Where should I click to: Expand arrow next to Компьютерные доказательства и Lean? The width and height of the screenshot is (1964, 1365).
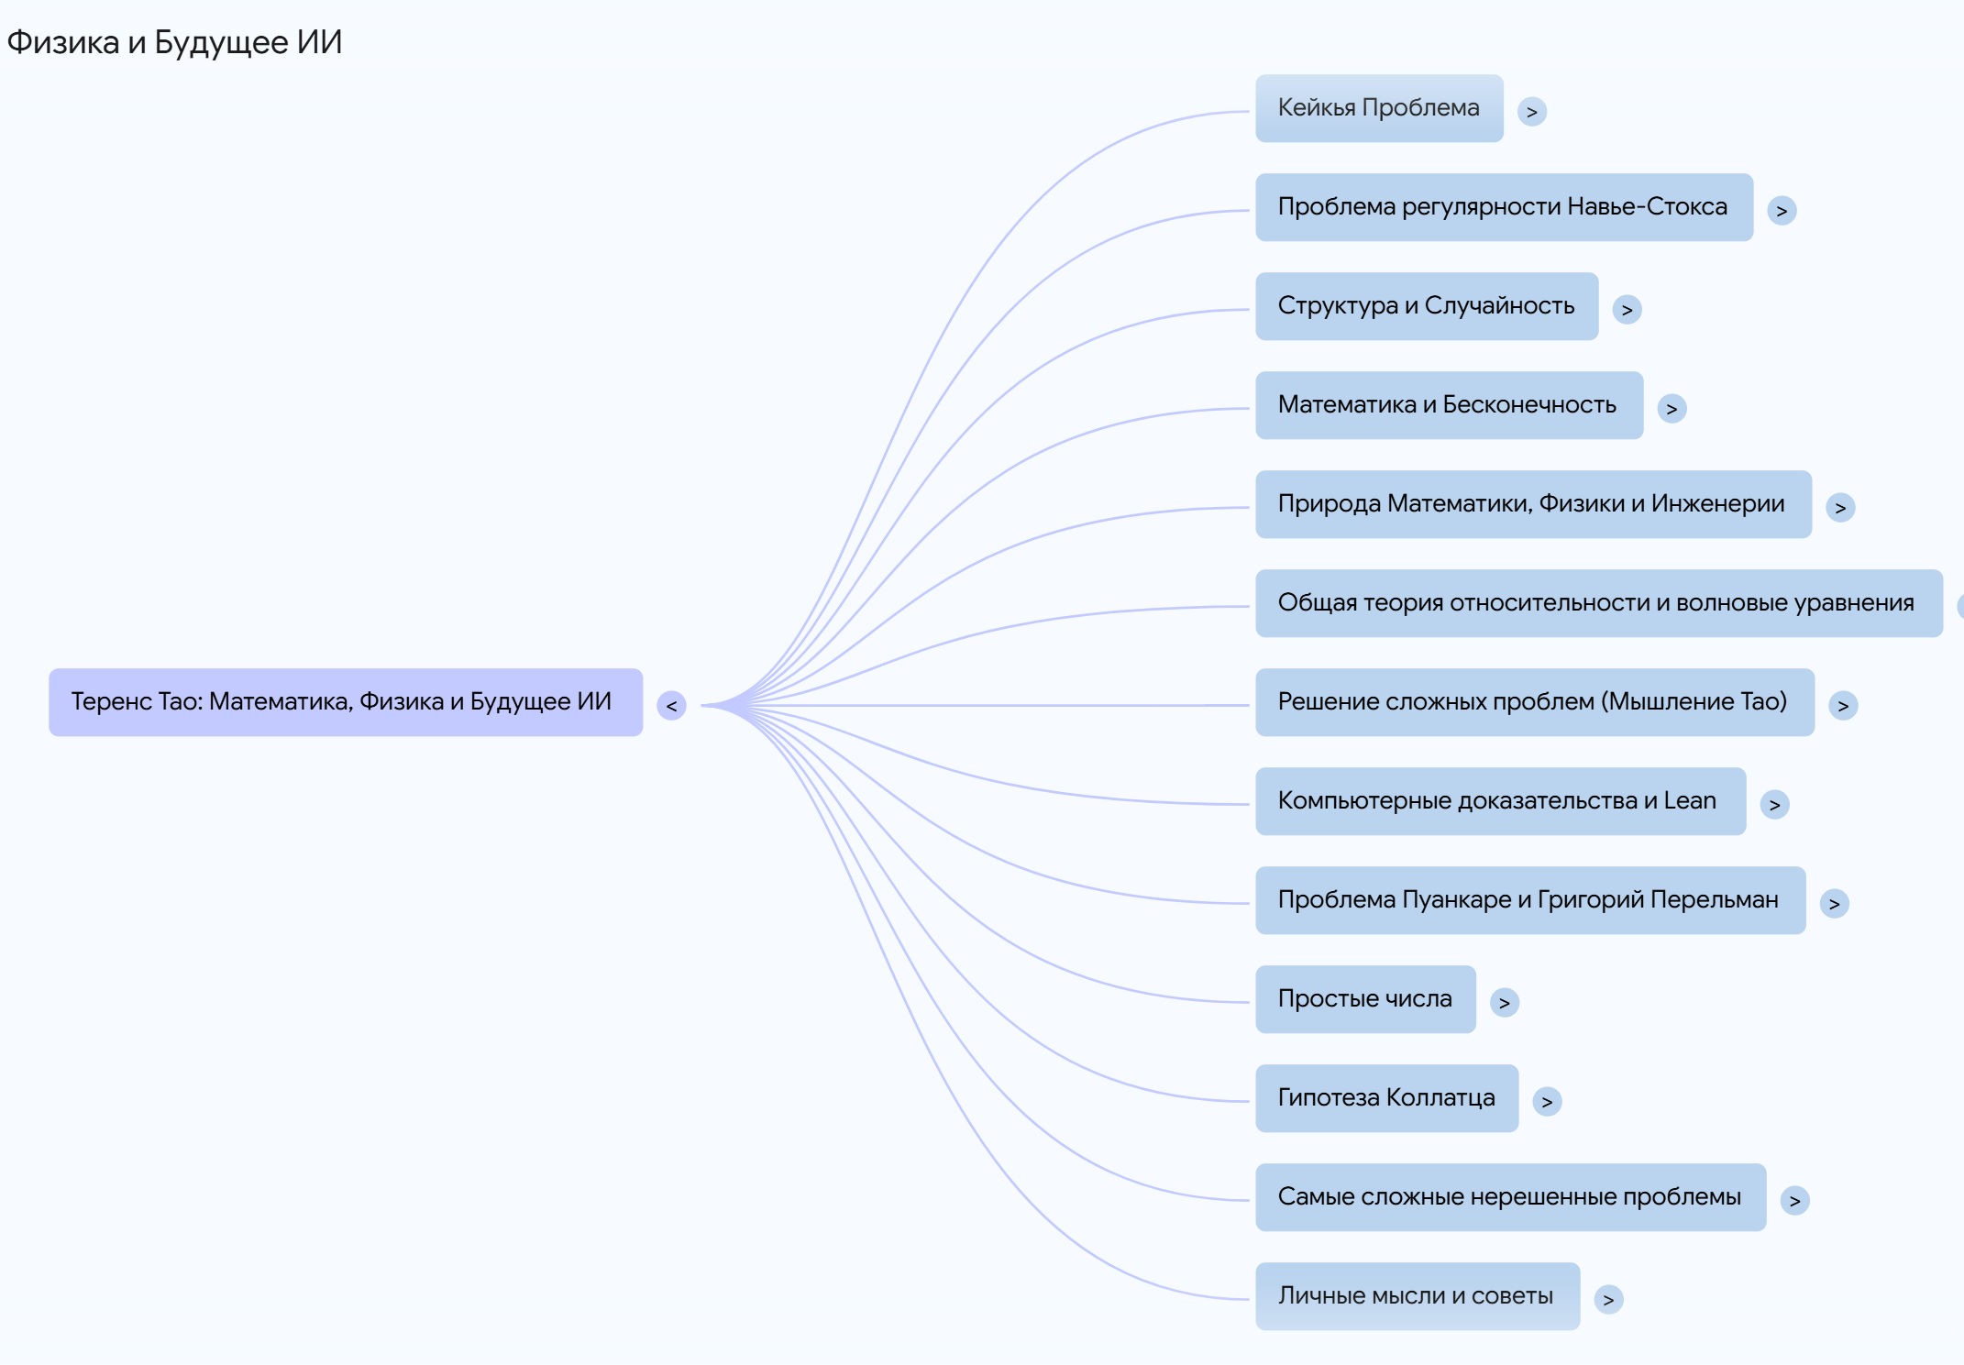[1774, 805]
